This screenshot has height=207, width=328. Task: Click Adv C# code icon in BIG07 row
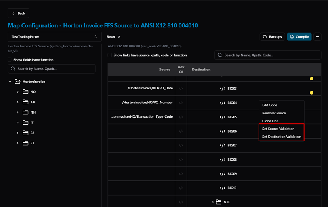click(181, 145)
